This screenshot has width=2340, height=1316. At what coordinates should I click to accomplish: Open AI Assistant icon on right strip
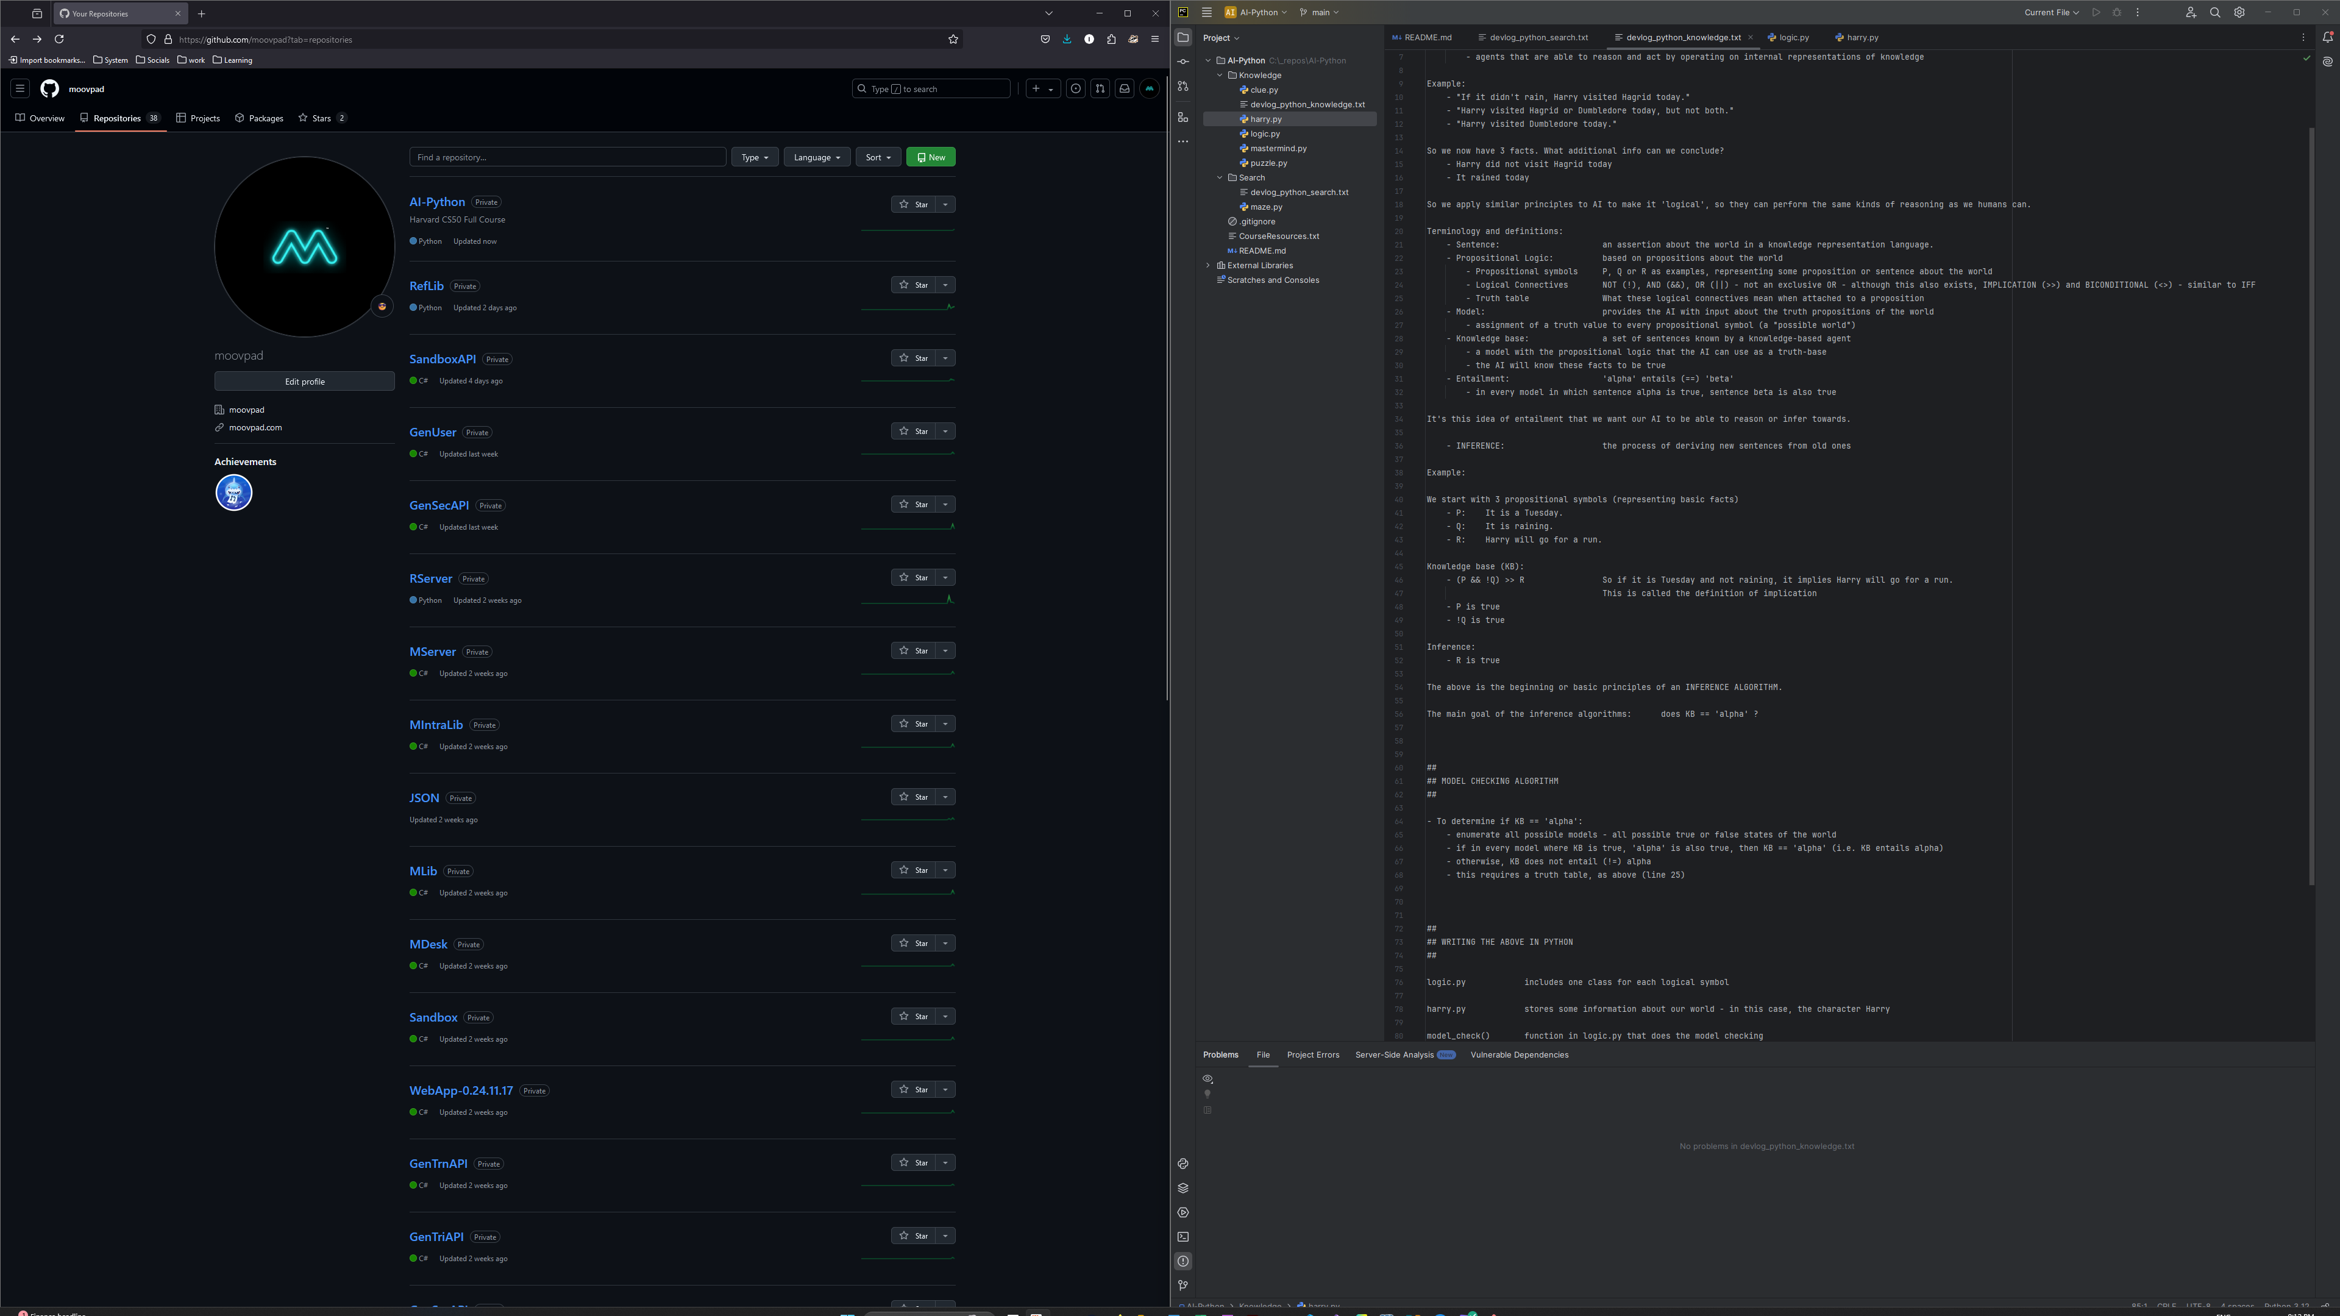(x=2327, y=62)
